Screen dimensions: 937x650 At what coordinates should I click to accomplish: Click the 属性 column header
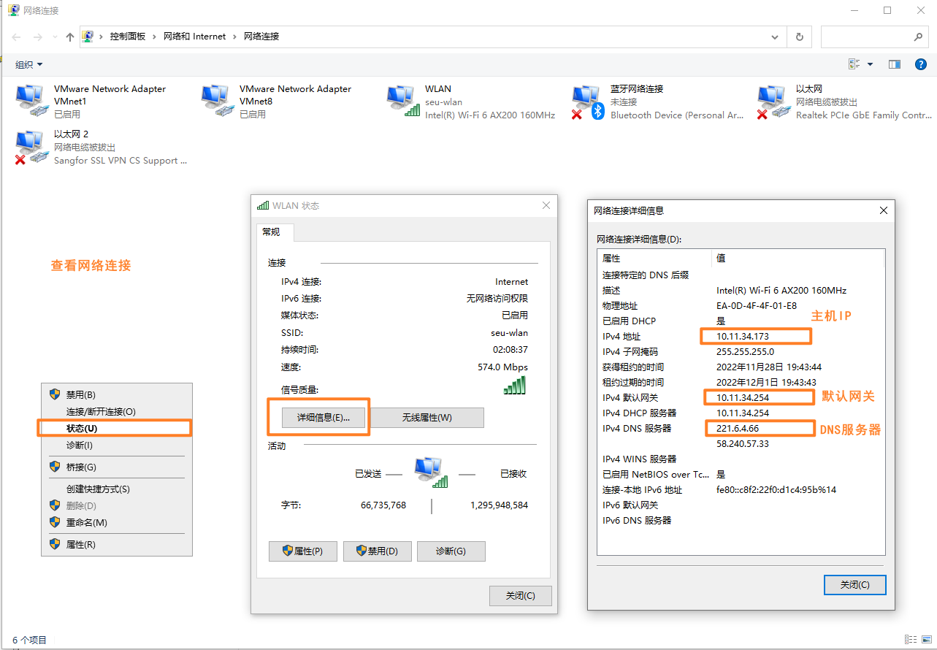point(654,259)
